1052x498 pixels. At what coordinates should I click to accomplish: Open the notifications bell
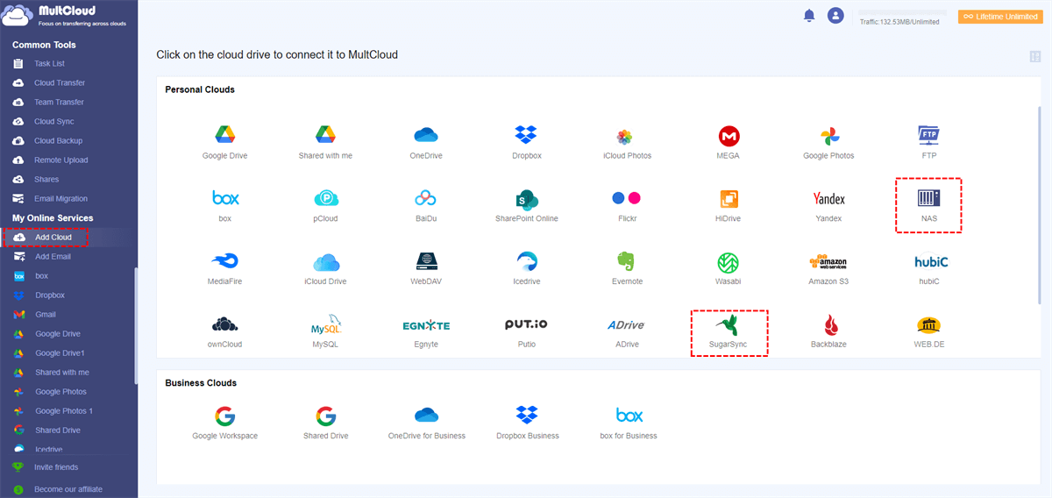[809, 16]
